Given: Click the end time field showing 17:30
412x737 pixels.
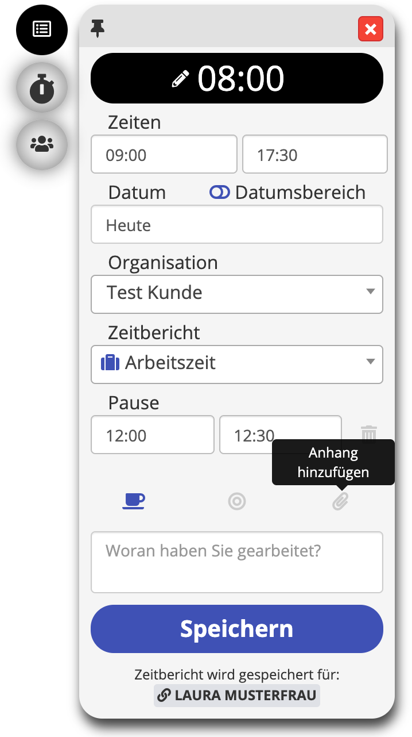Looking at the screenshot, I should click(x=314, y=154).
